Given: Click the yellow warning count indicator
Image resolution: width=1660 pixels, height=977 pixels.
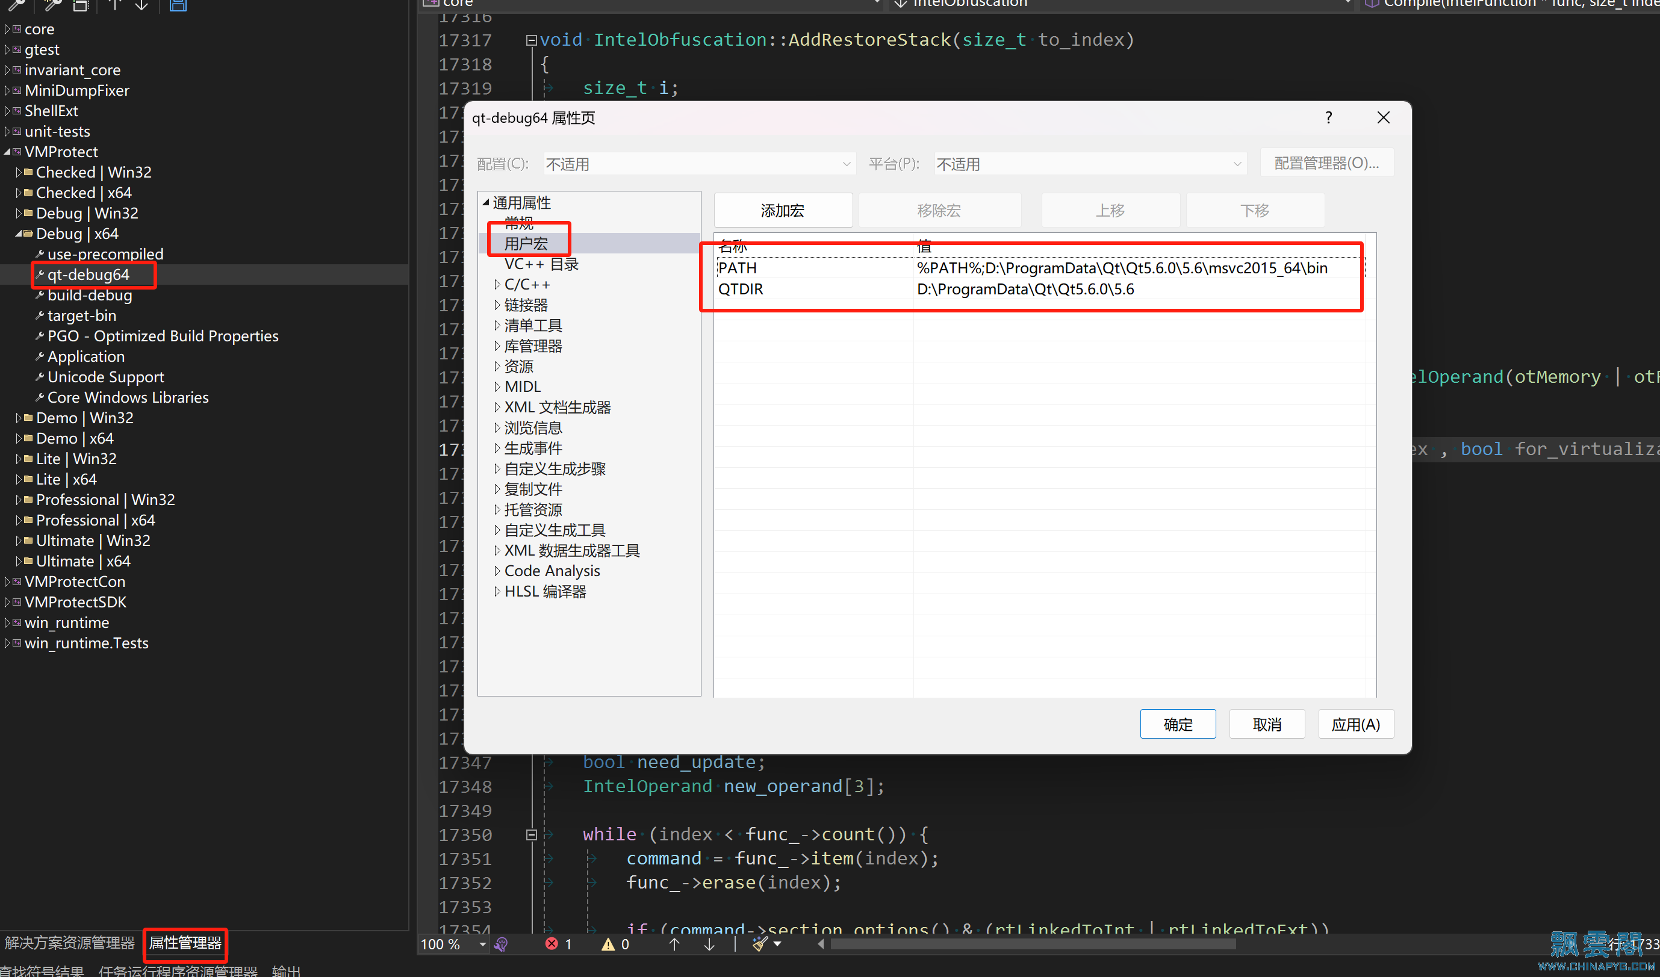Looking at the screenshot, I should [x=615, y=944].
